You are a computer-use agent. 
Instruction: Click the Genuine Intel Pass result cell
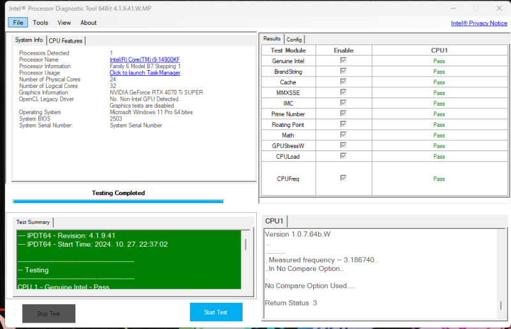[439, 61]
